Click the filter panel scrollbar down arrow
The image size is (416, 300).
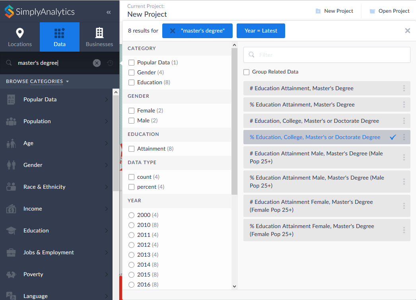click(234, 286)
